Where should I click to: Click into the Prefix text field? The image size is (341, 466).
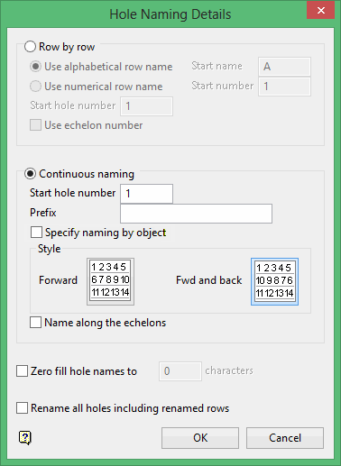pos(196,214)
